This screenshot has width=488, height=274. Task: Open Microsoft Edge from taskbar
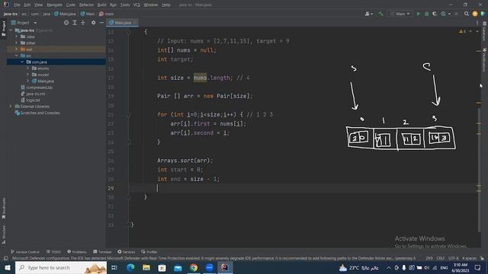(x=130, y=267)
